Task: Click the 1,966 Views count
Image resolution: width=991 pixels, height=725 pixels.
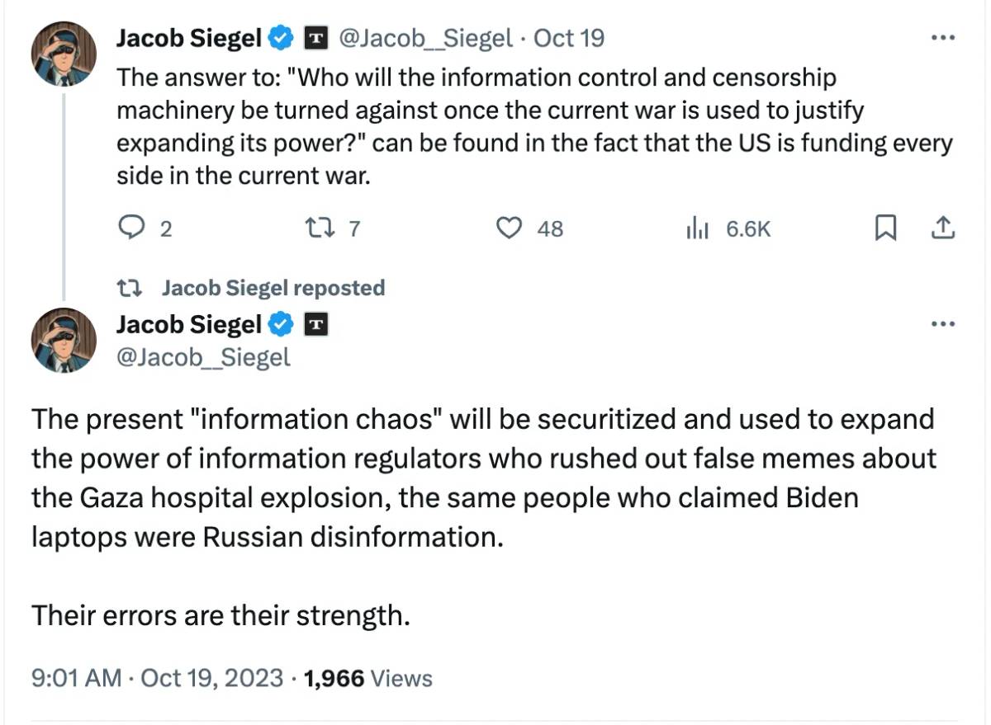Action: click(x=368, y=679)
